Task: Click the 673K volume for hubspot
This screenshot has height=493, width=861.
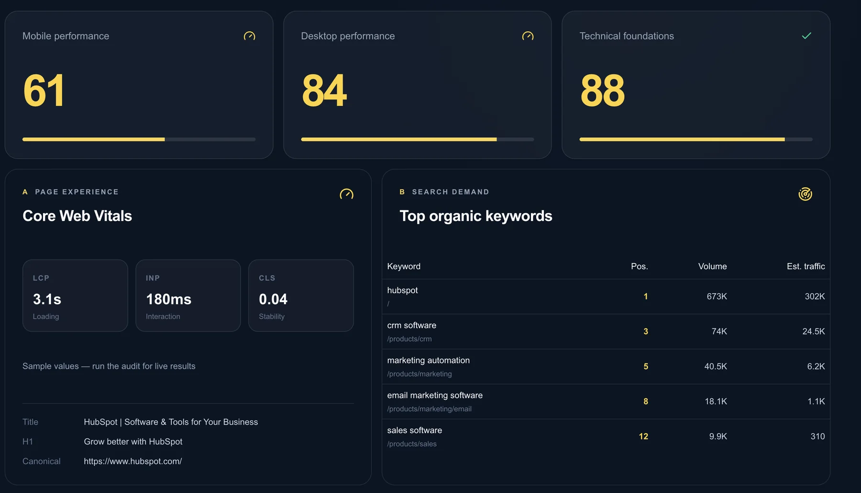Action: (x=717, y=296)
